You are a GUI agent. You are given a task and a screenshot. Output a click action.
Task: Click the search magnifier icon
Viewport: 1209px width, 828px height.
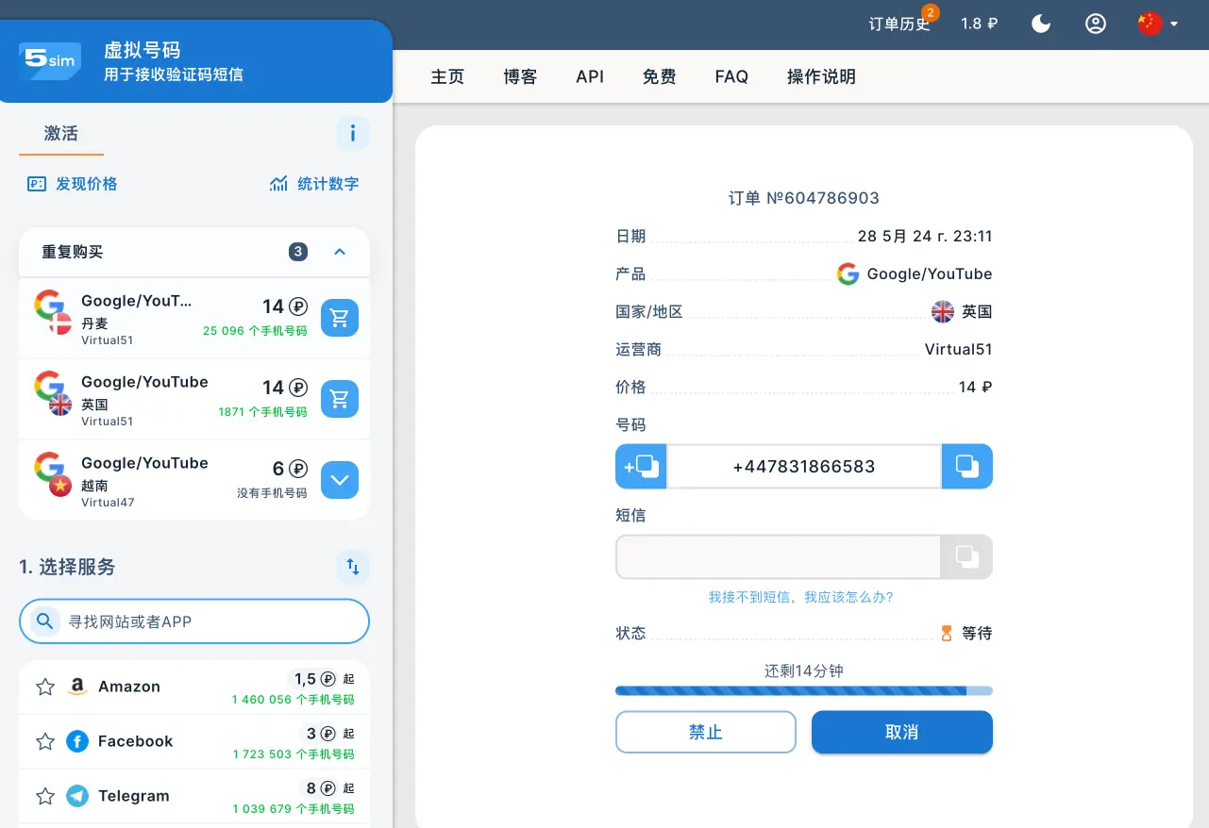(44, 621)
